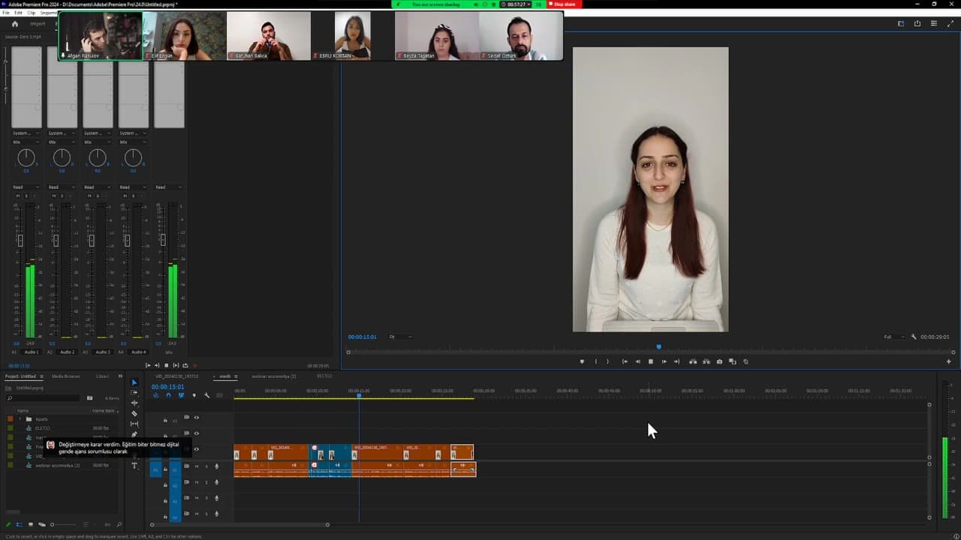Viewport: 961px width, 540px height.
Task: Open automation mode dropdown for Audio 1
Action: (x=26, y=187)
